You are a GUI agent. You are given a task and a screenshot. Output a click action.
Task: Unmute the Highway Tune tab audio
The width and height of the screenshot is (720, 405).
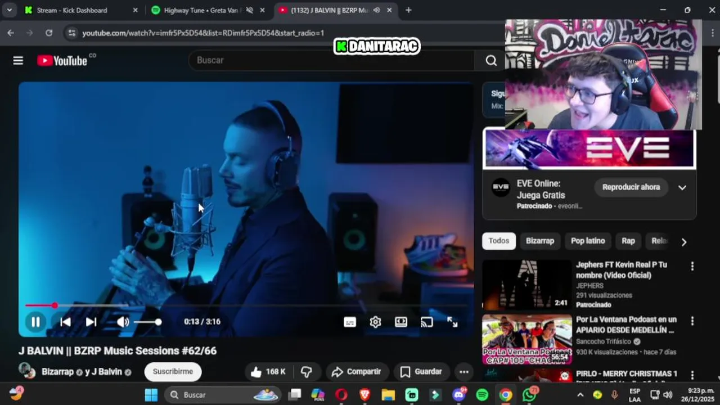[250, 10]
